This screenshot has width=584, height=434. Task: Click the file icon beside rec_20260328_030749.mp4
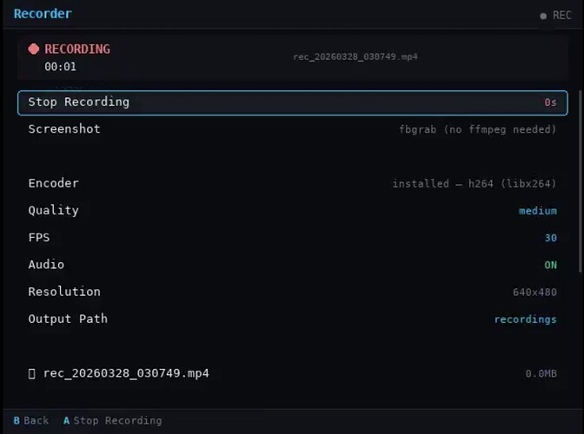32,373
